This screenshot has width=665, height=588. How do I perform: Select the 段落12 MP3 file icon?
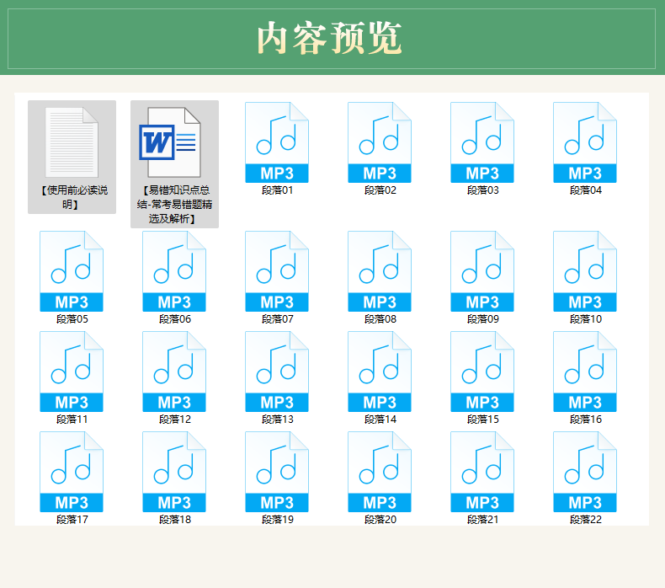[174, 372]
